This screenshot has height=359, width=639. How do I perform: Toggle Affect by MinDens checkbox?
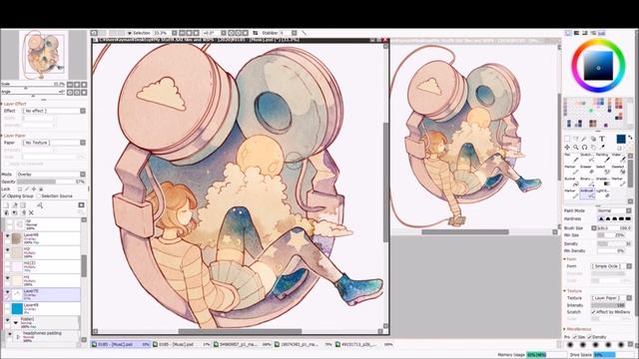pyautogui.click(x=594, y=312)
